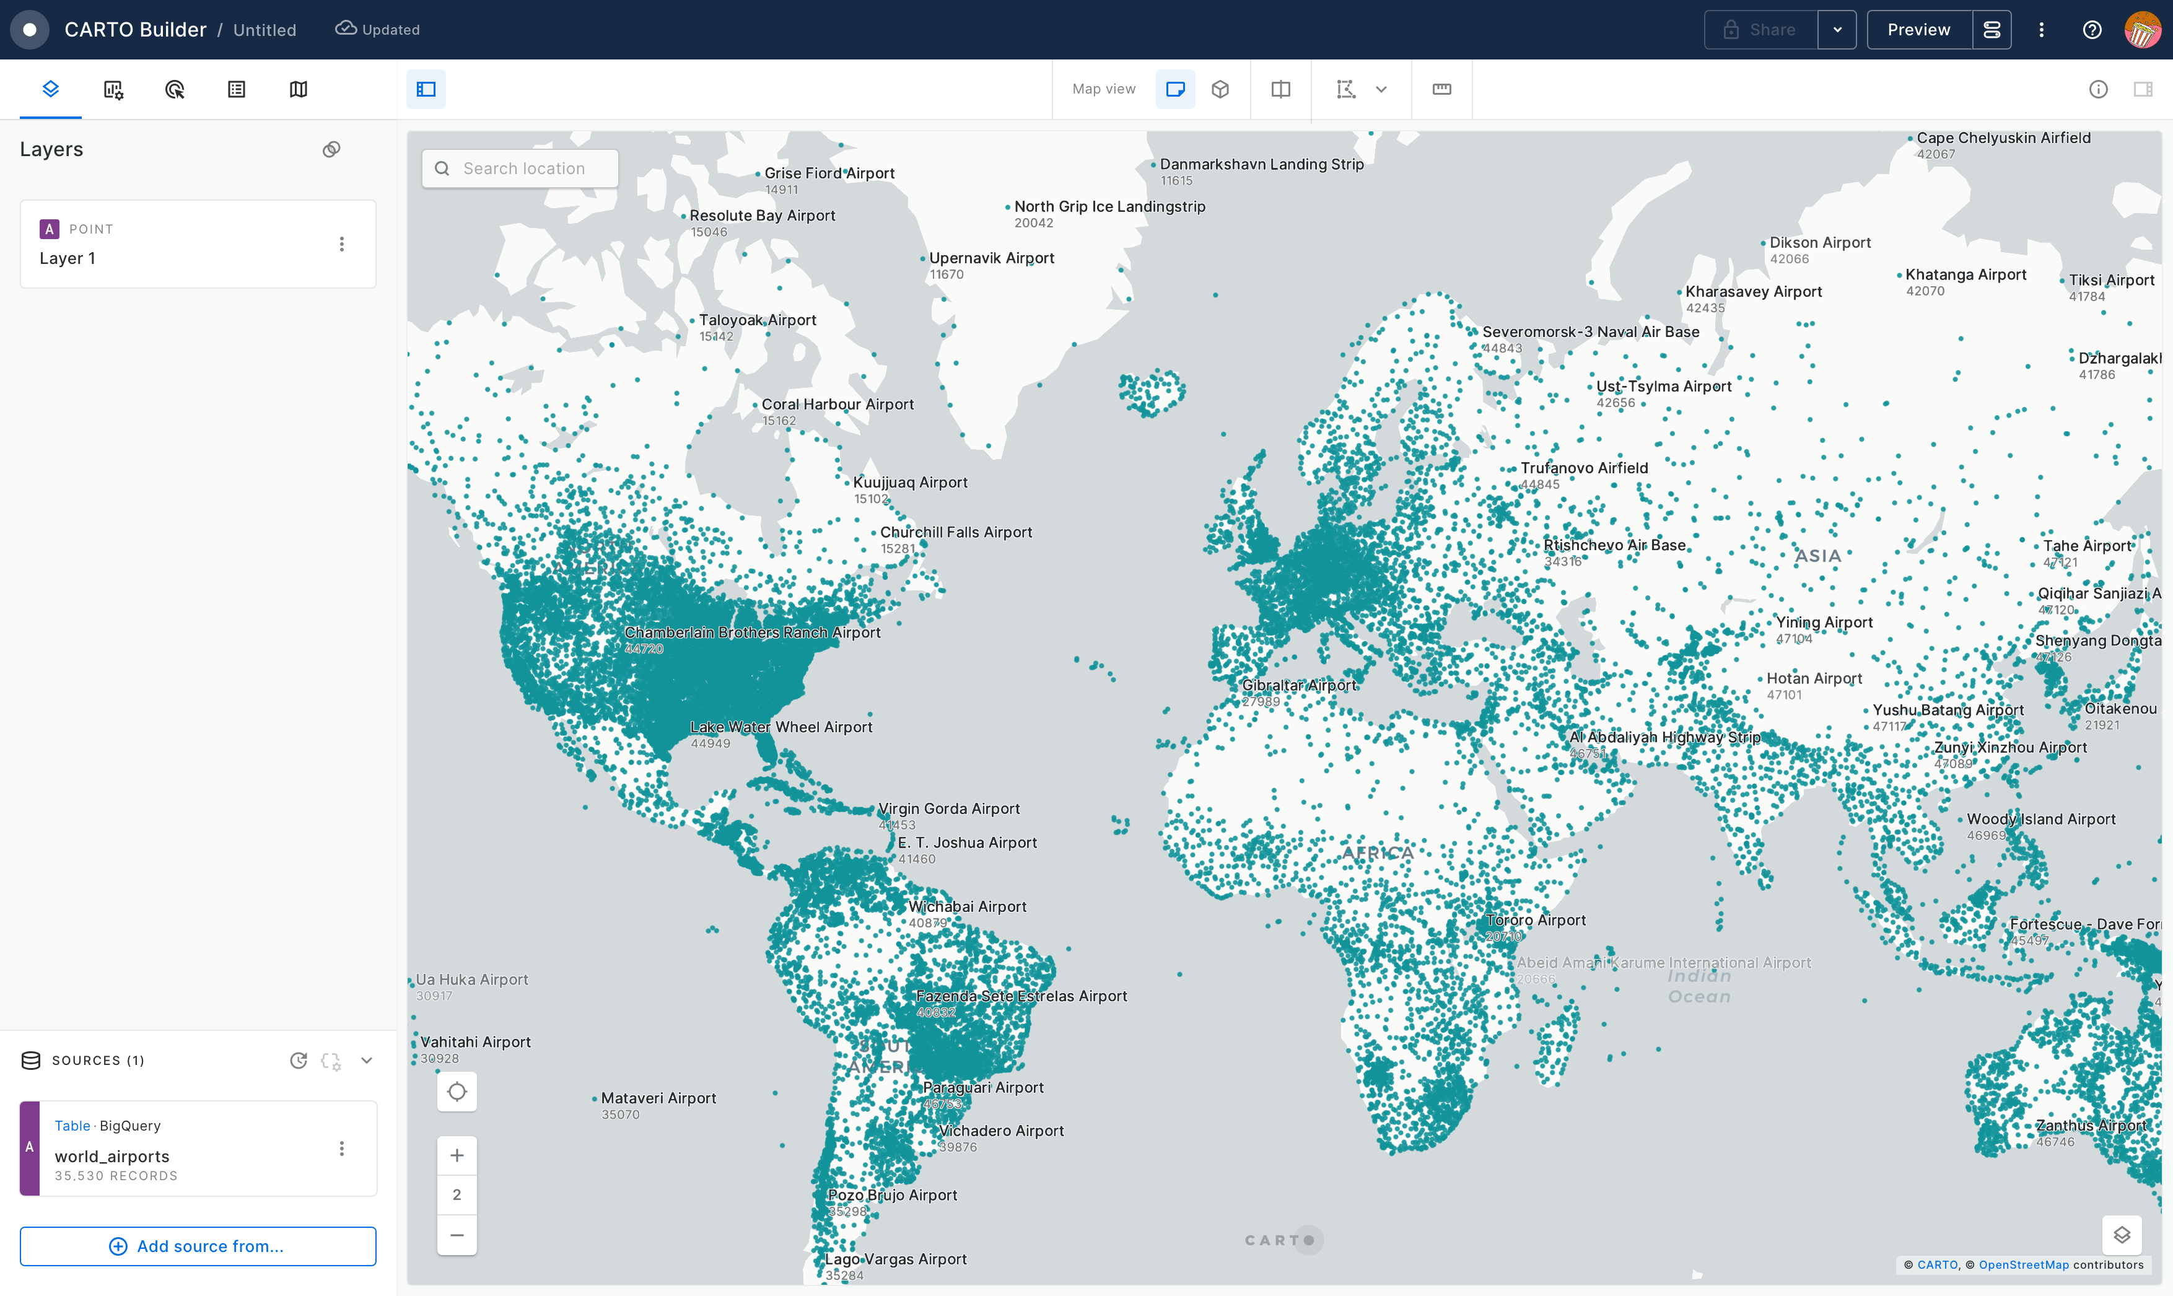2173x1296 pixels.
Task: Open the Legend tab icon
Action: click(237, 89)
